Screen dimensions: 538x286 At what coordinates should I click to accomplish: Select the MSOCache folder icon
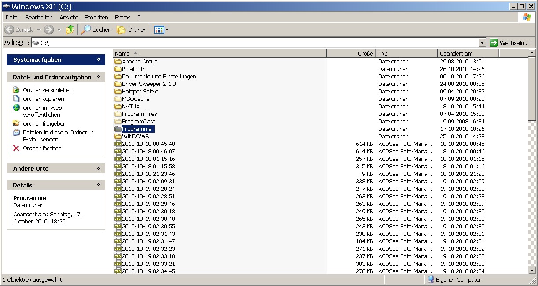[118, 99]
